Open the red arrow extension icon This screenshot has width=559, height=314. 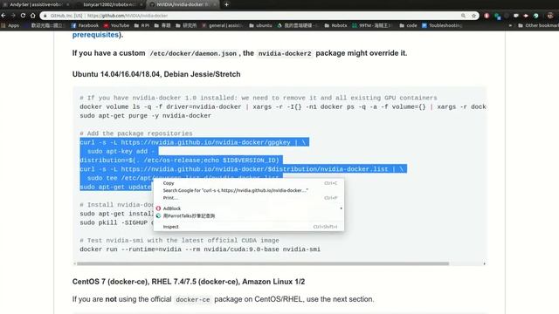(x=526, y=16)
